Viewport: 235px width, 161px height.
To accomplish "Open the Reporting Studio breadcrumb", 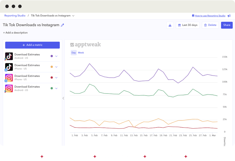I will pos(15,16).
